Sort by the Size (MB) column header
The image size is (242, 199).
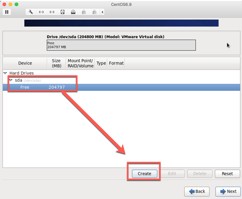point(56,63)
